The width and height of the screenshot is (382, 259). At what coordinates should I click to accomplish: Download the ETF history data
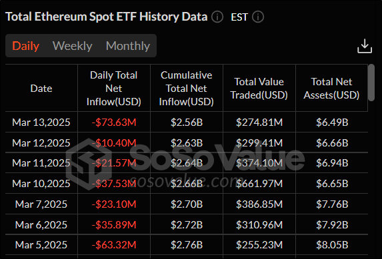click(365, 46)
